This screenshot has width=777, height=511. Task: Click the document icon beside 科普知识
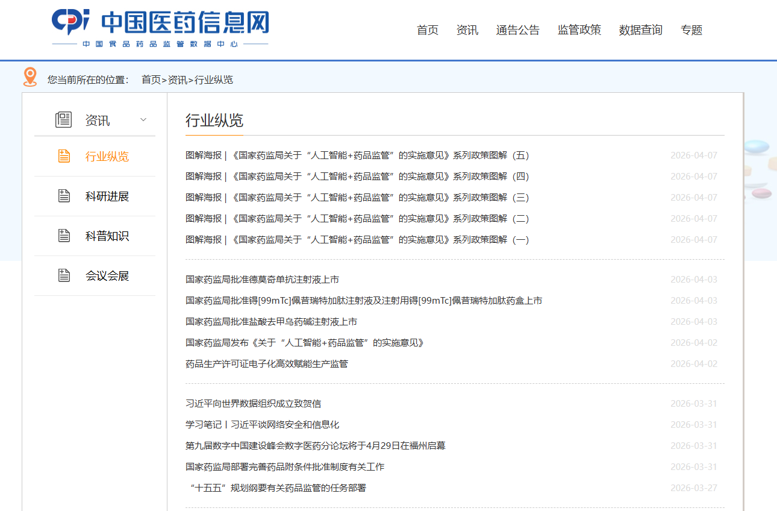coord(64,236)
